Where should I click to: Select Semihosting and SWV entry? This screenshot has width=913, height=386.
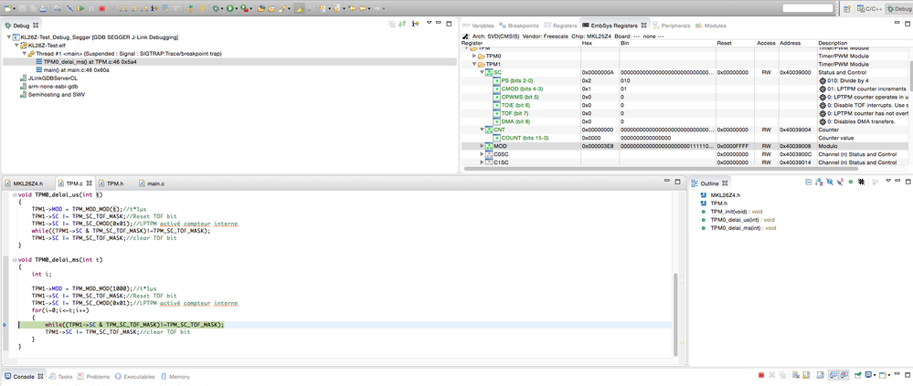click(52, 94)
